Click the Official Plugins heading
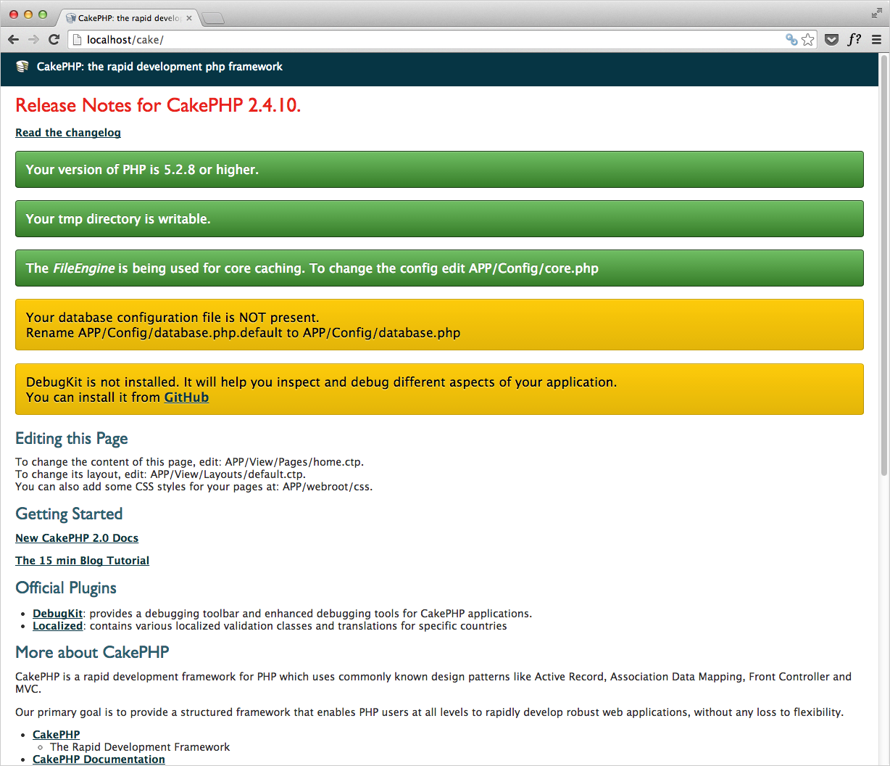The height and width of the screenshot is (766, 890). [x=66, y=588]
